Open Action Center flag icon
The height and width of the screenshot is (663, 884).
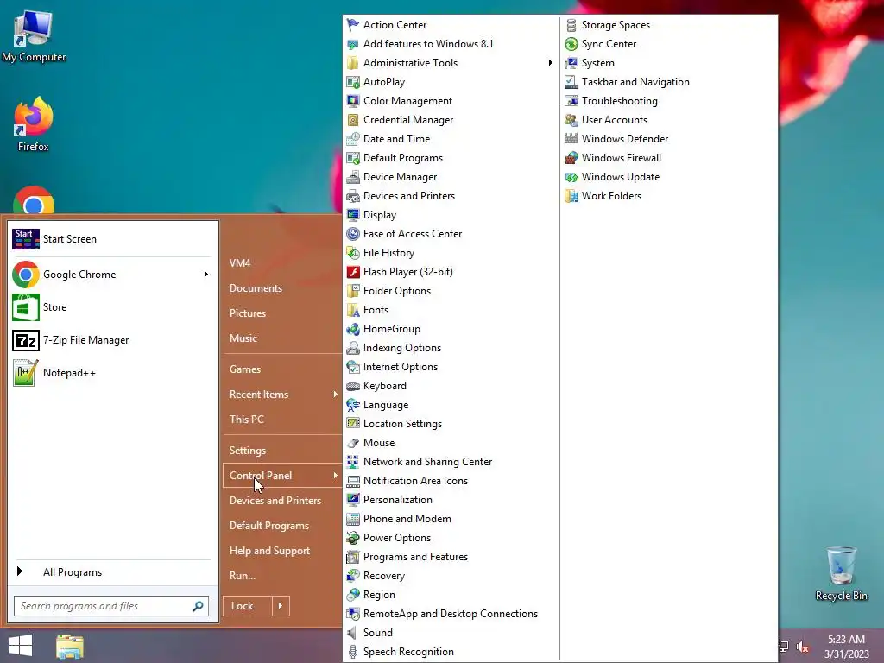pyautogui.click(x=353, y=25)
